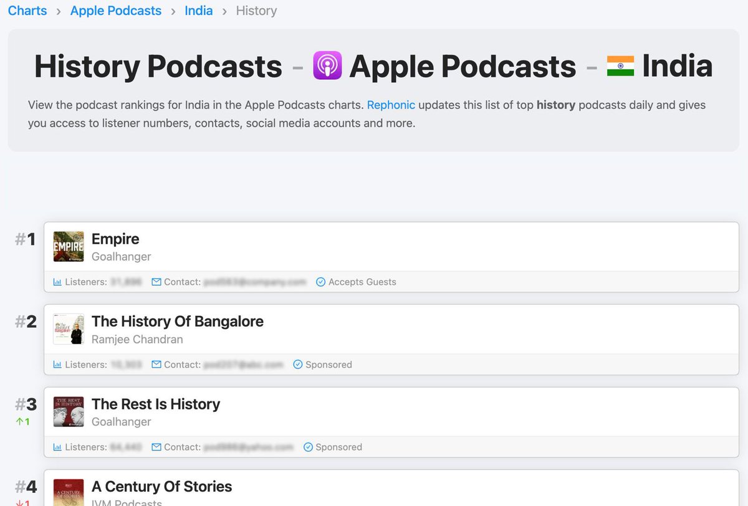Click the contact envelope icon in Empire row
The image size is (748, 506).
tap(156, 282)
